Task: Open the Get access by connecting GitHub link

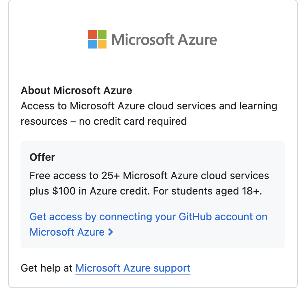Action: pyautogui.click(x=148, y=224)
